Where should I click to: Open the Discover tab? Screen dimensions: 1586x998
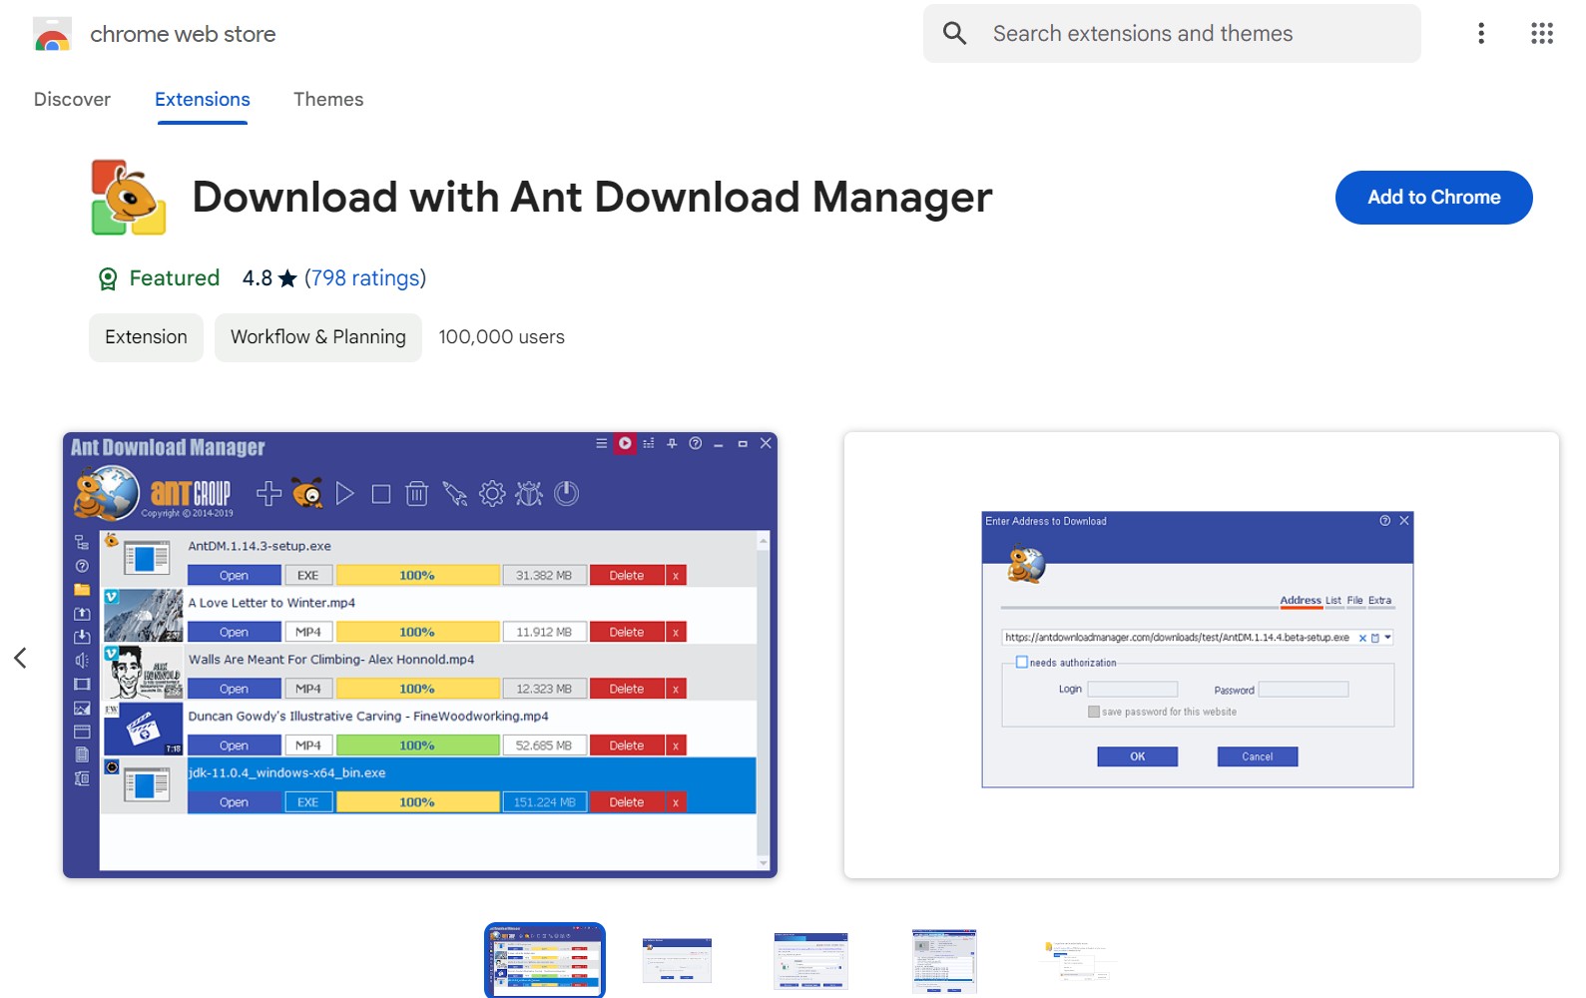pyautogui.click(x=72, y=99)
